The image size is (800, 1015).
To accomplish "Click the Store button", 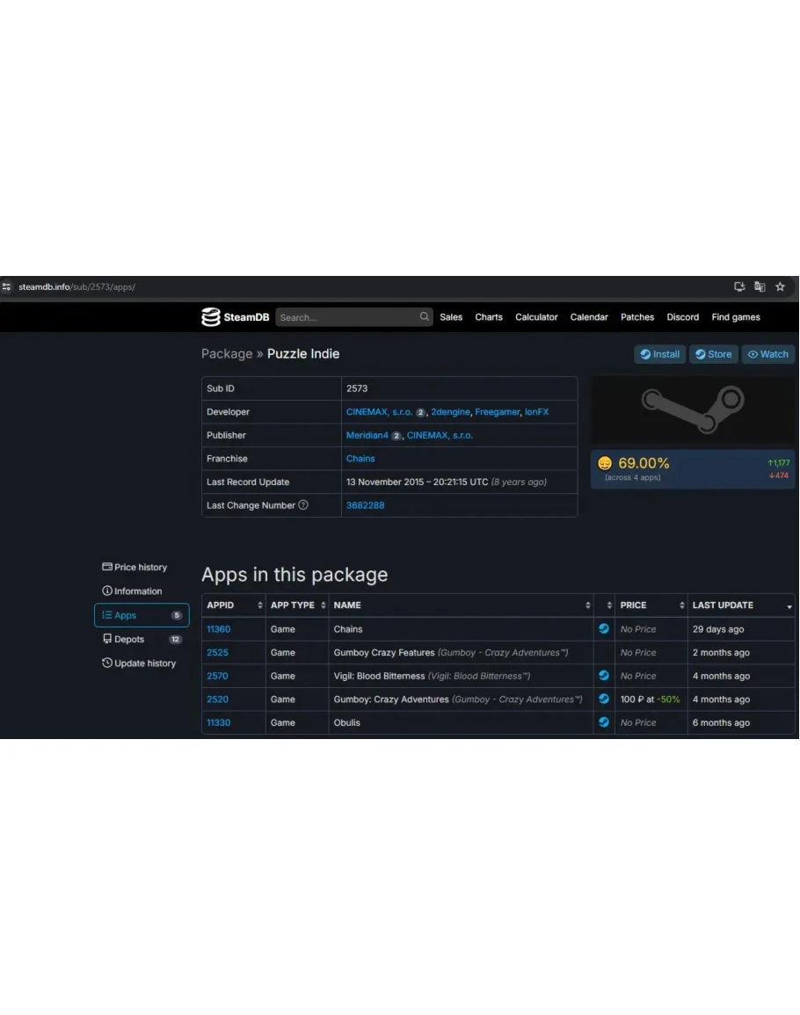I will tap(713, 354).
